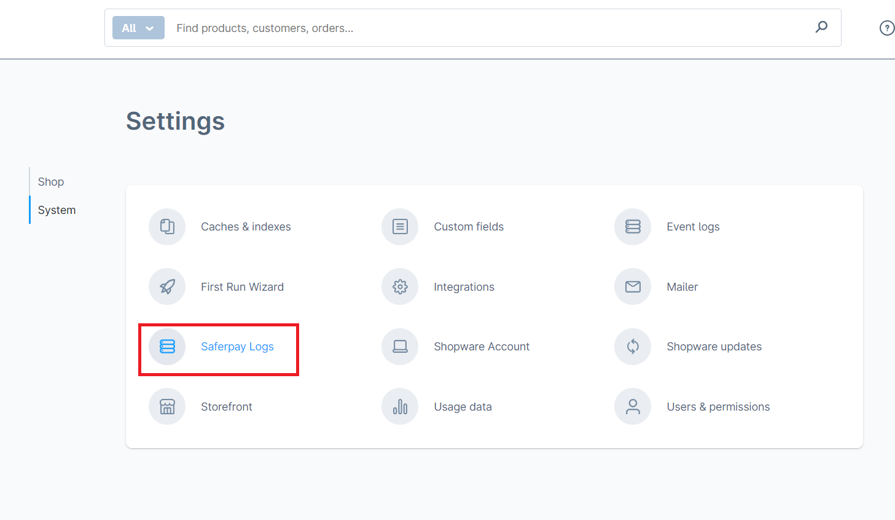Open the Saferpay Logs link
Viewport: 895px width, 520px height.
(237, 347)
